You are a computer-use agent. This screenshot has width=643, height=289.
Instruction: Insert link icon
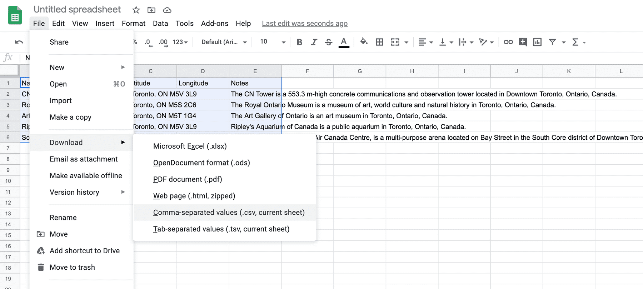pos(508,42)
